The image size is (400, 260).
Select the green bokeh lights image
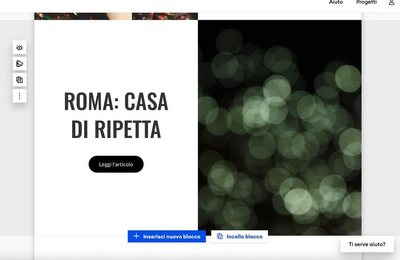click(x=280, y=128)
